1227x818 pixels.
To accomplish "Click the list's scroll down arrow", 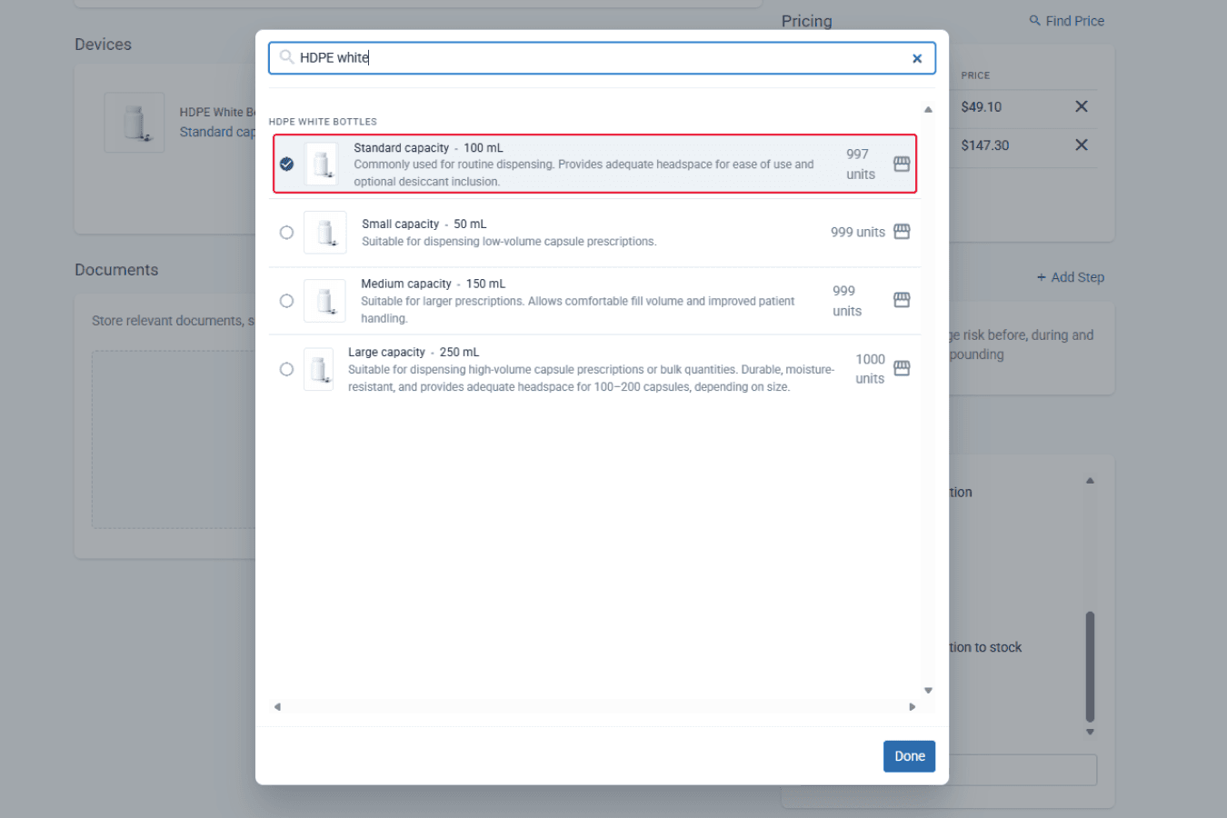I will point(928,691).
